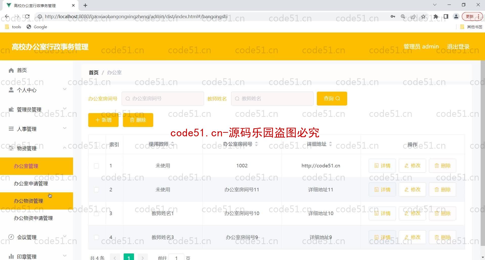Check the checkbox for row 1002
The height and width of the screenshot is (260, 485).
point(96,166)
